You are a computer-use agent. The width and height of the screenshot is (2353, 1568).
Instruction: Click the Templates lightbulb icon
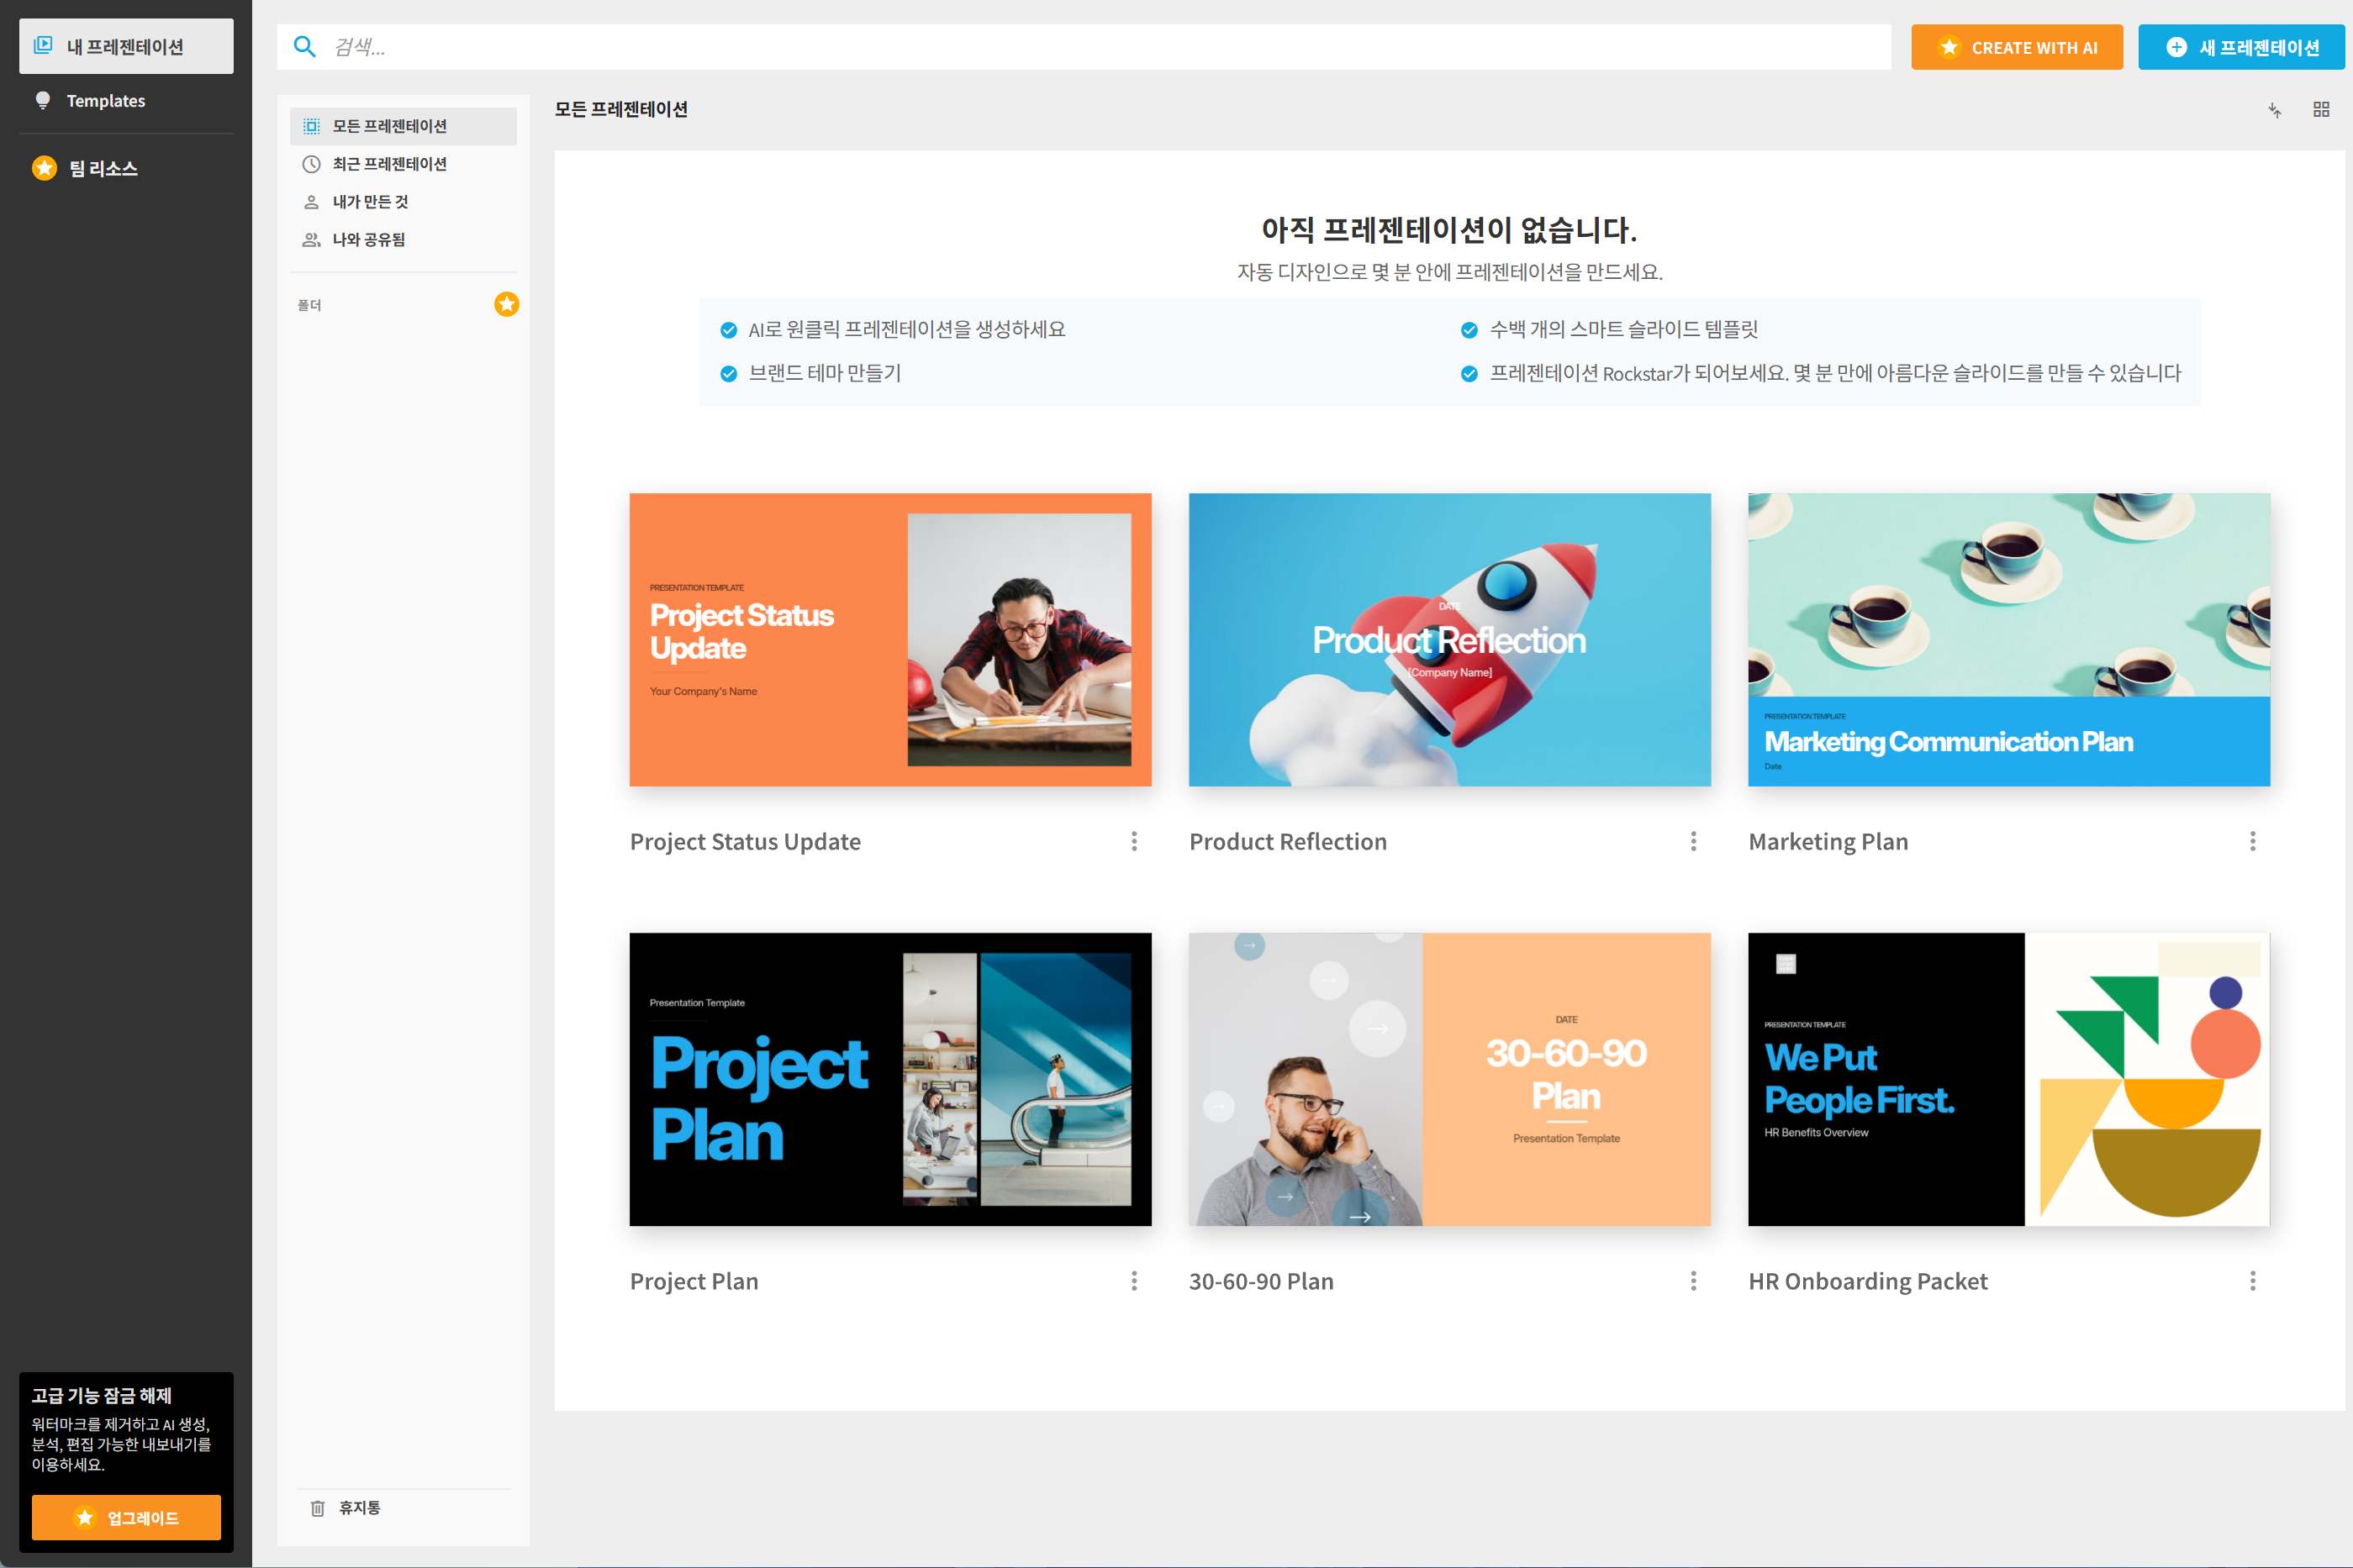[42, 100]
